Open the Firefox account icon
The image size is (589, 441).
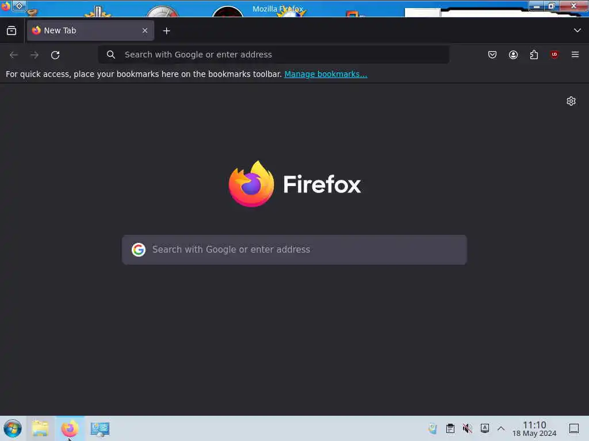513,55
